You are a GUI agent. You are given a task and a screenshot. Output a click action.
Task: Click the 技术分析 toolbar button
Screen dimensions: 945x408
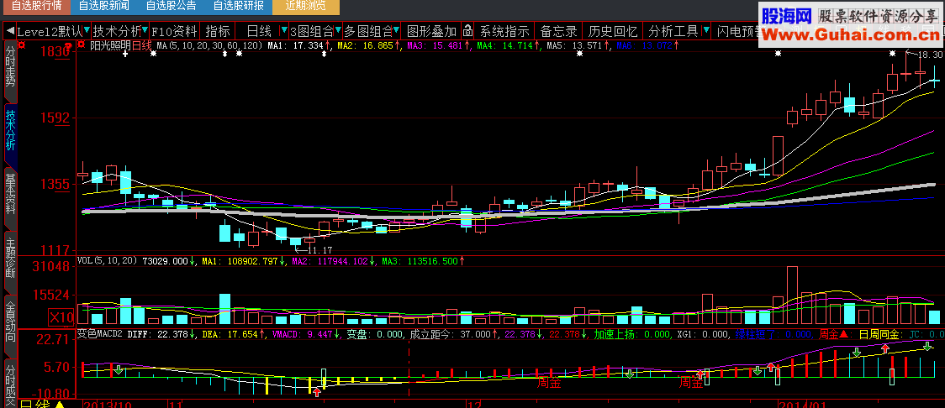point(117,31)
